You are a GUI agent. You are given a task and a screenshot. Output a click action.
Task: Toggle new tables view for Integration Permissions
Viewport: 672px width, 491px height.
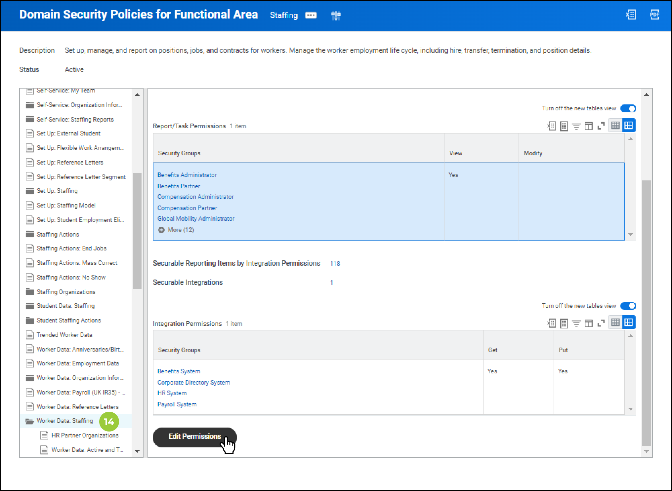click(x=628, y=306)
